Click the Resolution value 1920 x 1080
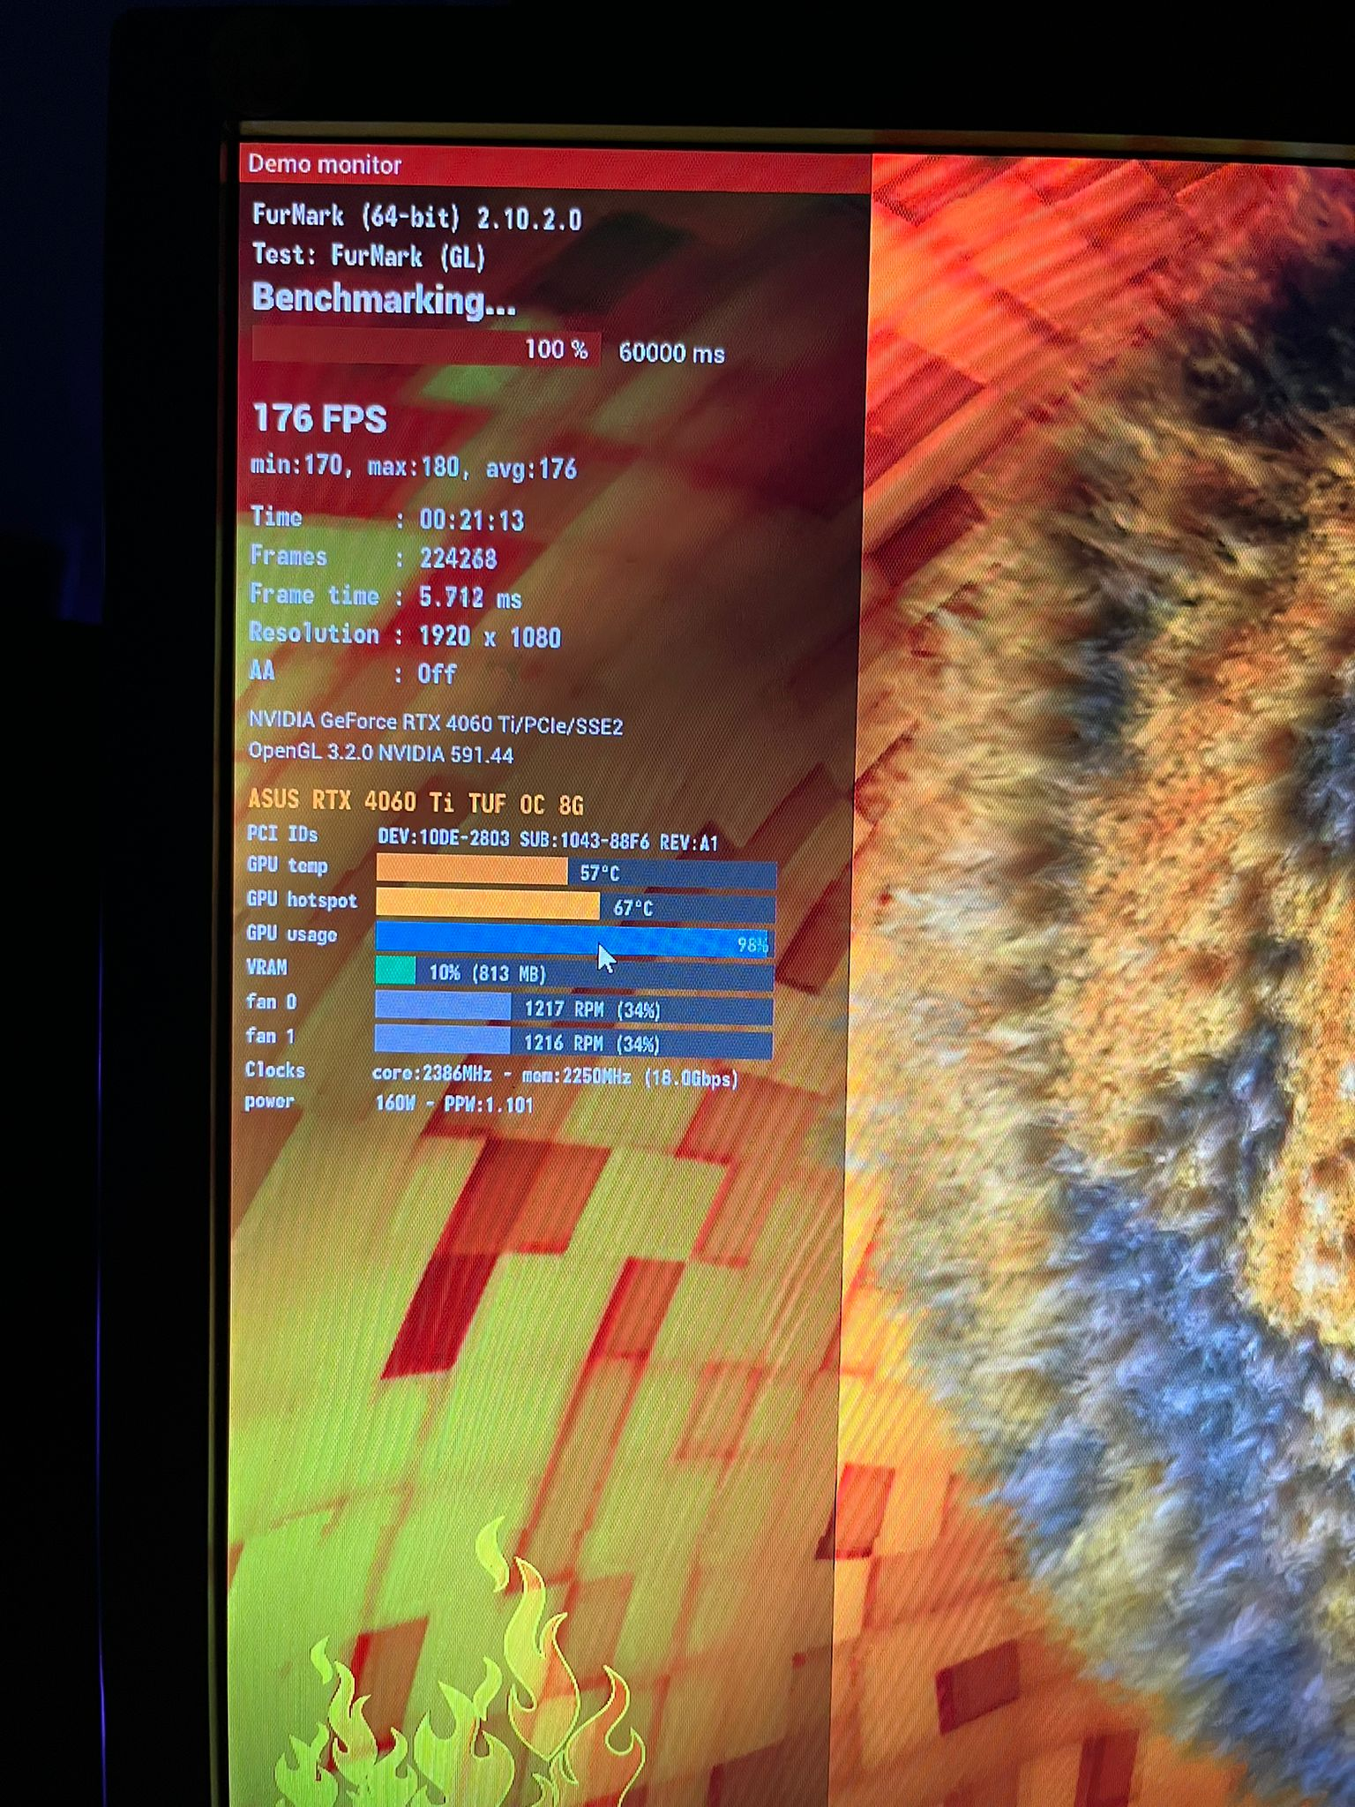1355x1807 pixels. click(490, 636)
